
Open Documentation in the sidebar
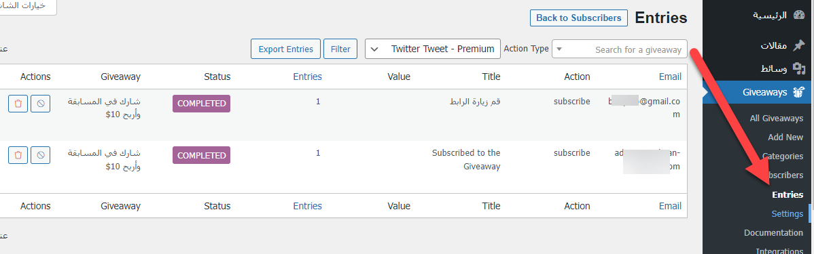tap(773, 233)
